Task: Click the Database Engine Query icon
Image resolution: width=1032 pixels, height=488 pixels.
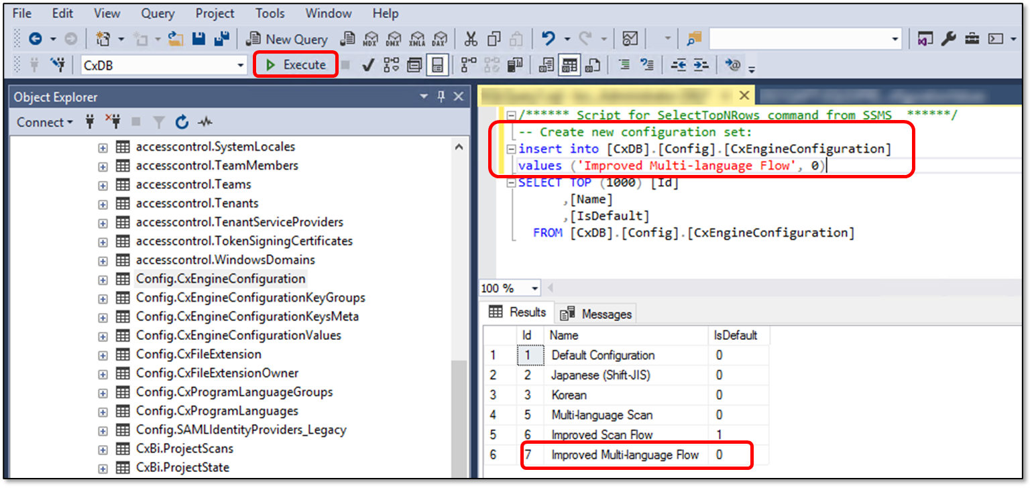Action: click(x=349, y=39)
